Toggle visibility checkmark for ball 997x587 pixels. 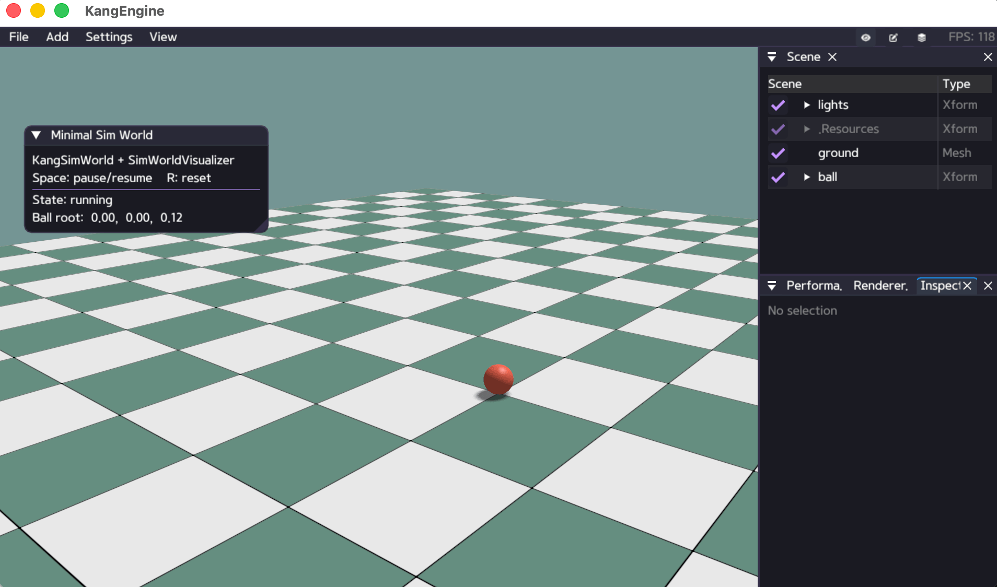click(778, 177)
